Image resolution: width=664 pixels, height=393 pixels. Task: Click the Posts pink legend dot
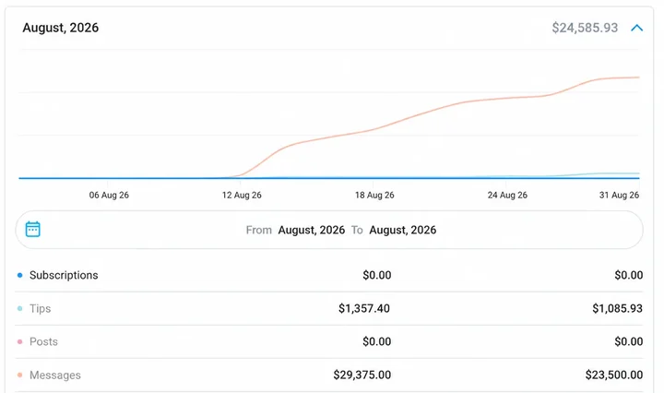coord(19,341)
